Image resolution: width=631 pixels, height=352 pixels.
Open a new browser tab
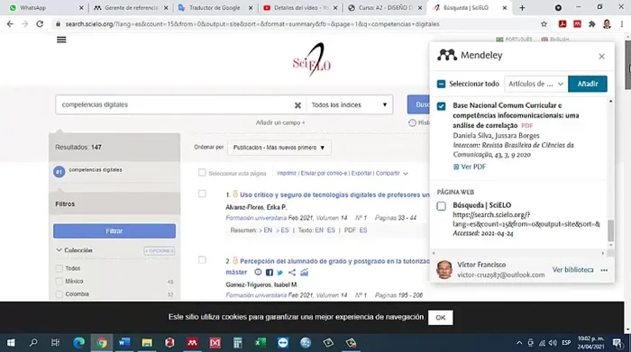click(522, 7)
